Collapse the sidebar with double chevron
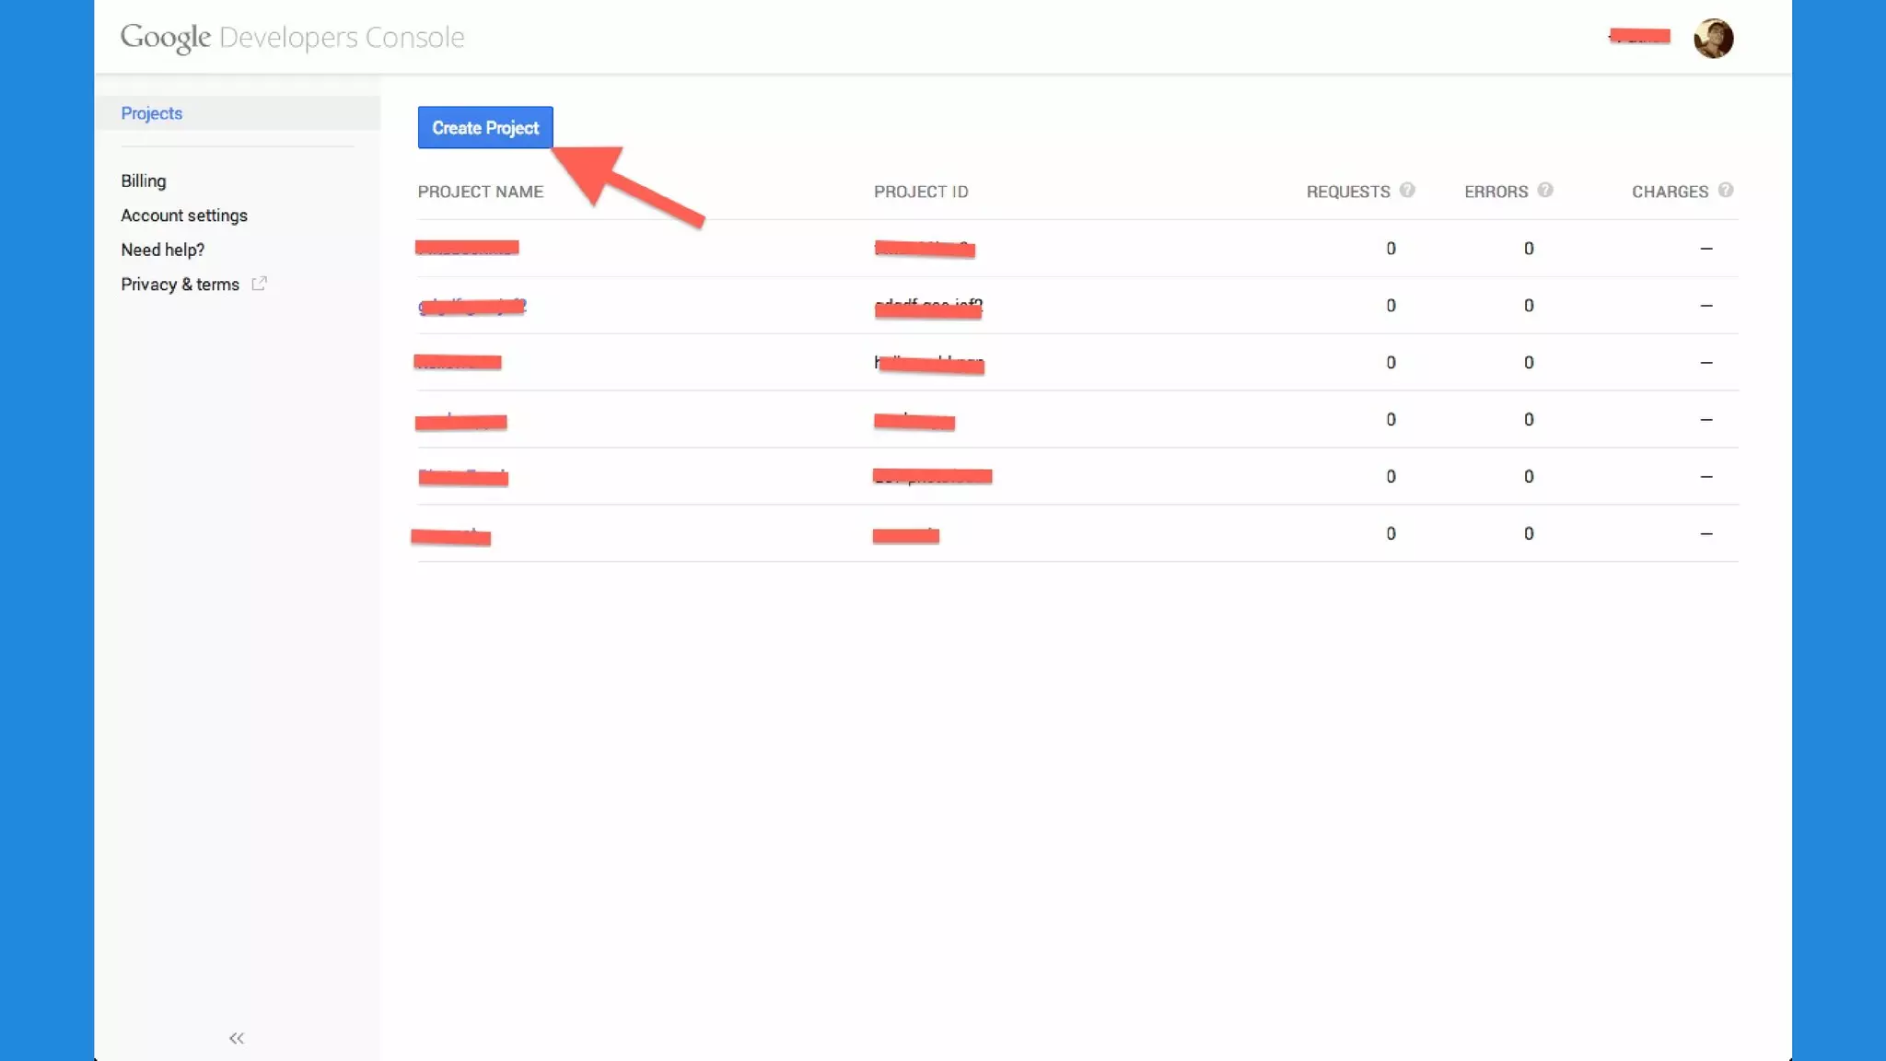The image size is (1886, 1061). pyautogui.click(x=237, y=1038)
